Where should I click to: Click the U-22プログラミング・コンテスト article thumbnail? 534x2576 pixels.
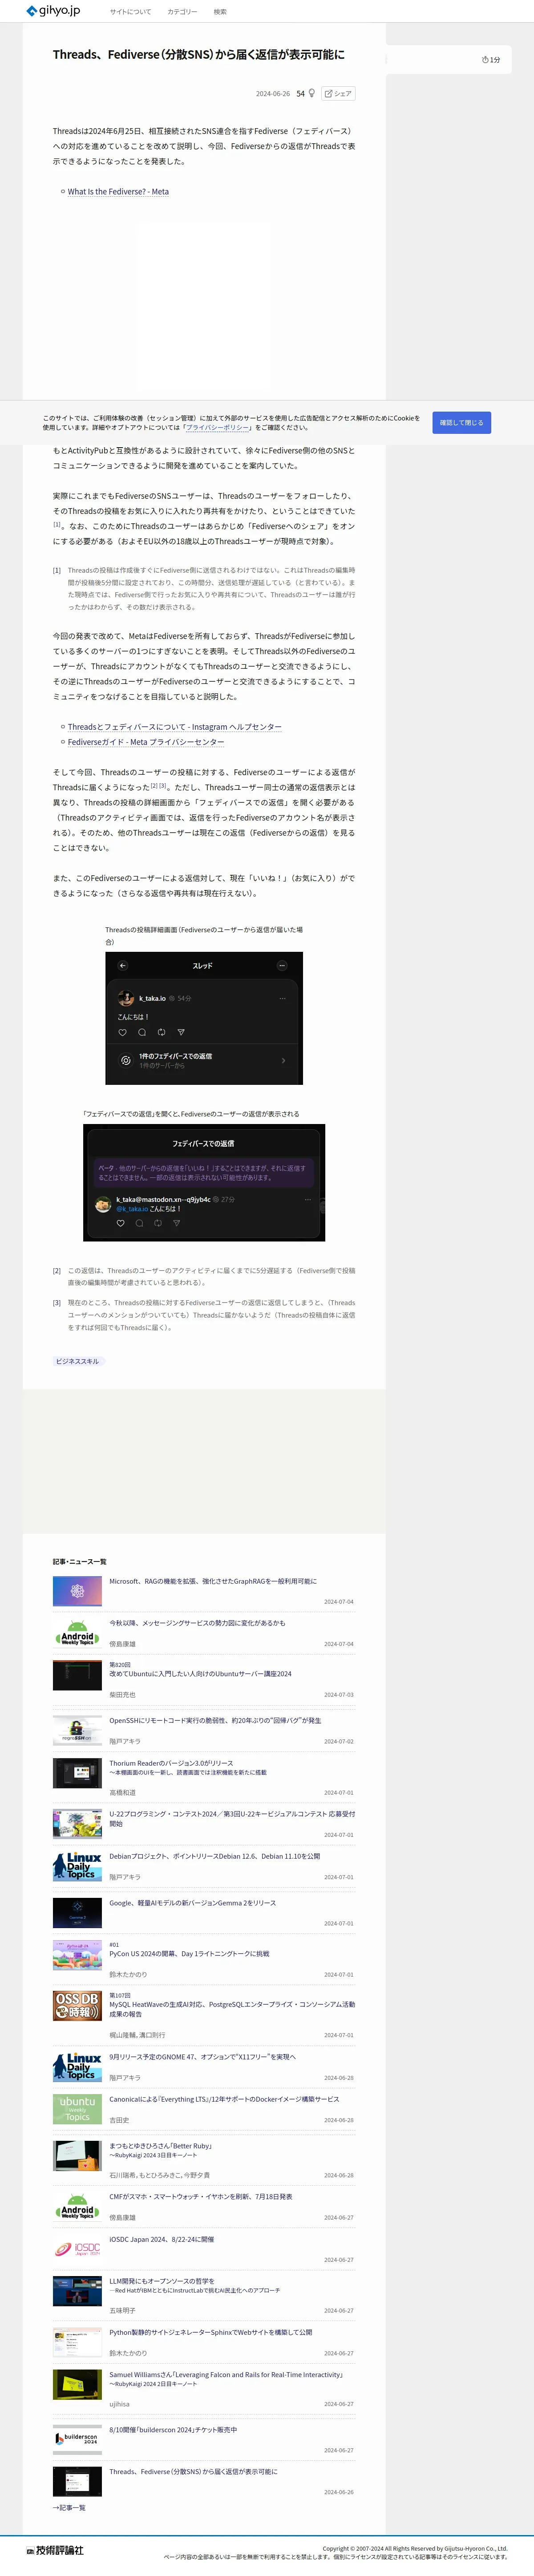(x=77, y=1823)
